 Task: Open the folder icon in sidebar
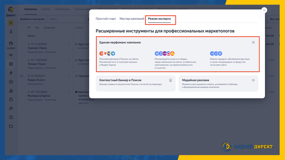click(11, 126)
